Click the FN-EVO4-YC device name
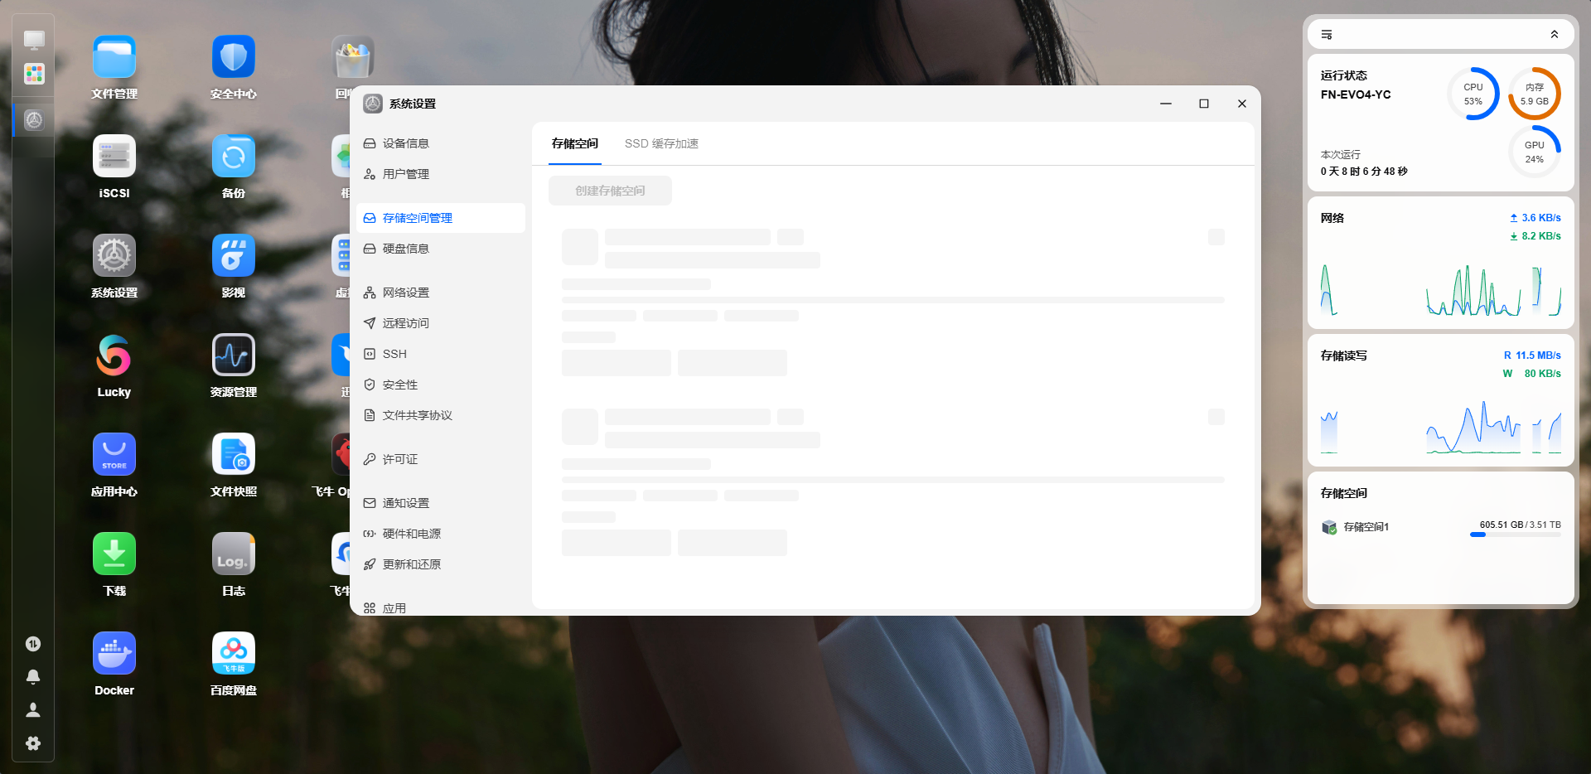 [1356, 94]
